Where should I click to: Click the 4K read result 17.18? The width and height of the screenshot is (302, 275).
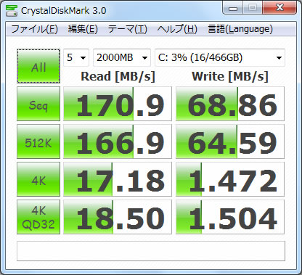[x=118, y=179]
